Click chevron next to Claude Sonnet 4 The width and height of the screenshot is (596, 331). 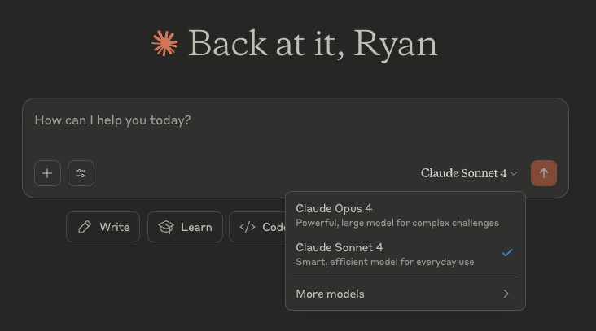[514, 174]
